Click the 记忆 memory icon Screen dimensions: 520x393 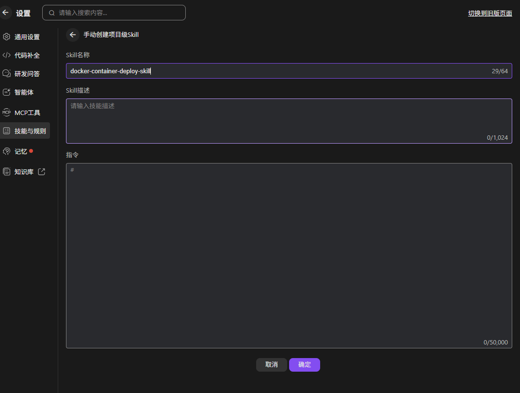pyautogui.click(x=7, y=151)
